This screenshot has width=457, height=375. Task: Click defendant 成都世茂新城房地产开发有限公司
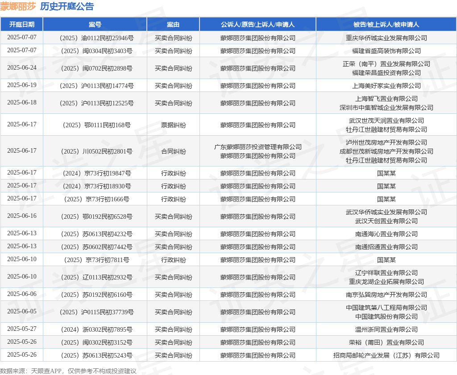pos(386,151)
